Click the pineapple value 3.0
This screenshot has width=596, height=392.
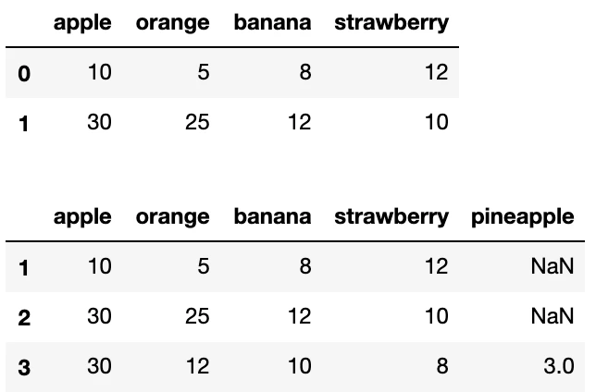click(559, 366)
